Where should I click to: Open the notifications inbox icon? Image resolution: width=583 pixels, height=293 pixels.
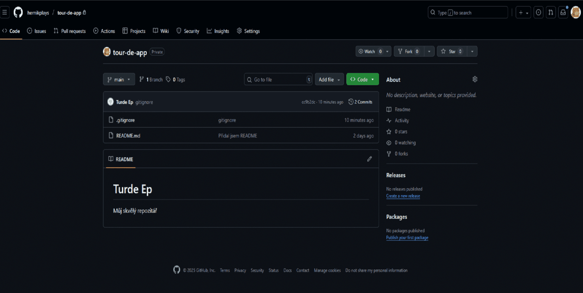(563, 13)
